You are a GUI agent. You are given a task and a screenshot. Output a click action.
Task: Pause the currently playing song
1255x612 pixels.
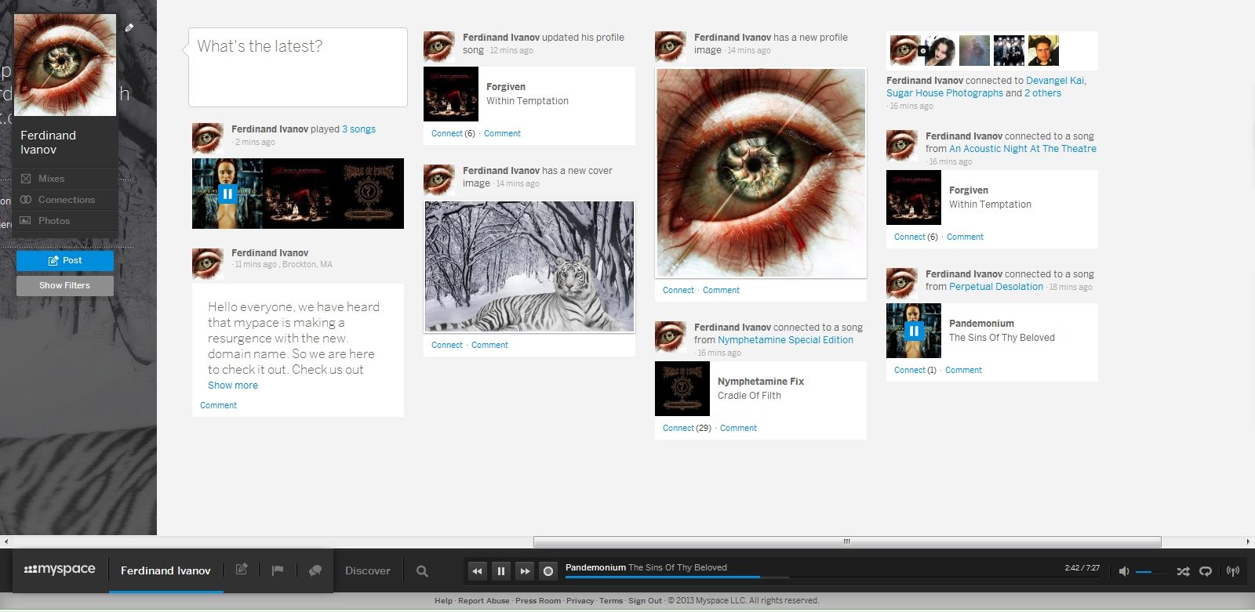[x=500, y=571]
